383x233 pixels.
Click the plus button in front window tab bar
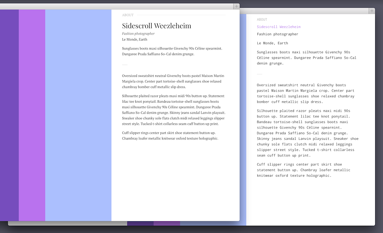coord(236,6)
